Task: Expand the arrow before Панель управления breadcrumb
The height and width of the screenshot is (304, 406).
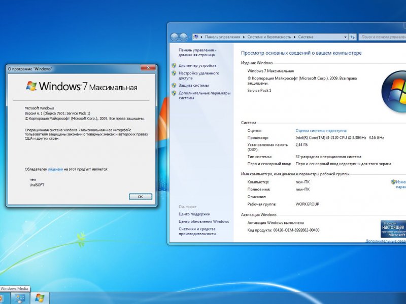Action: click(x=201, y=37)
